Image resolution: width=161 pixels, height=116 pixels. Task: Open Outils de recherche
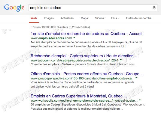coord(139,18)
